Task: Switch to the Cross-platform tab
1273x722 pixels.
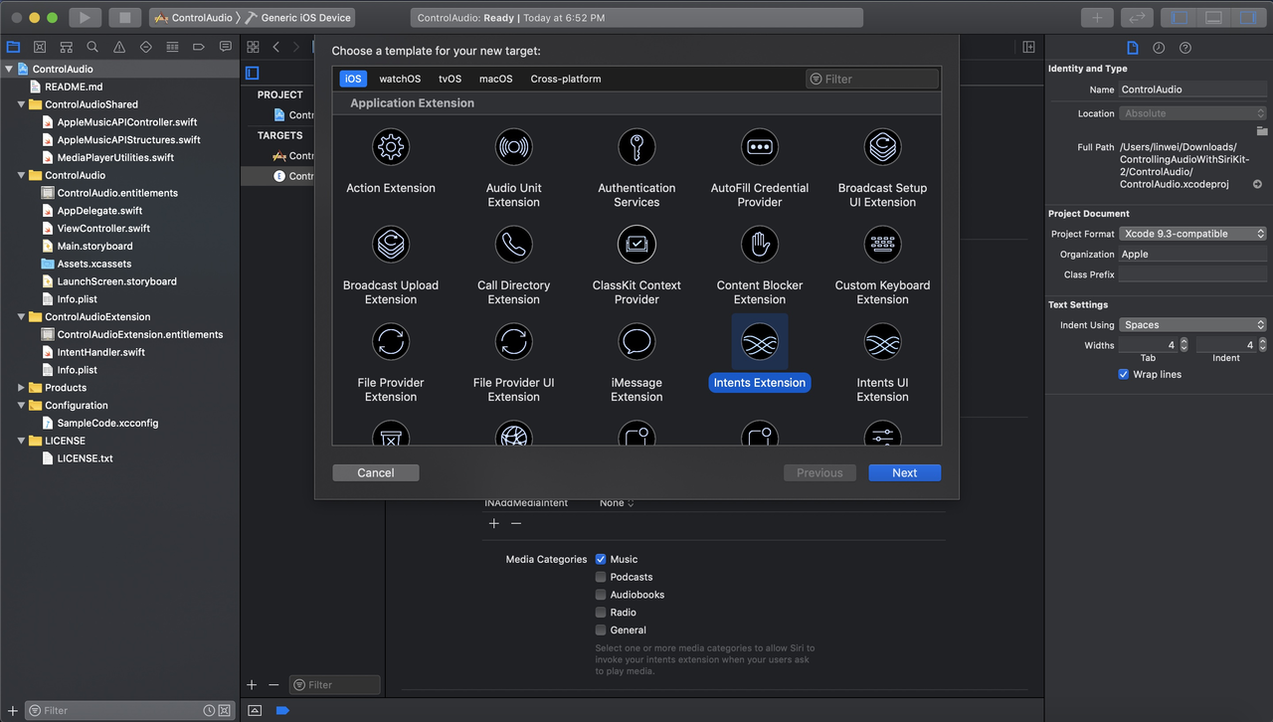Action: click(x=566, y=79)
